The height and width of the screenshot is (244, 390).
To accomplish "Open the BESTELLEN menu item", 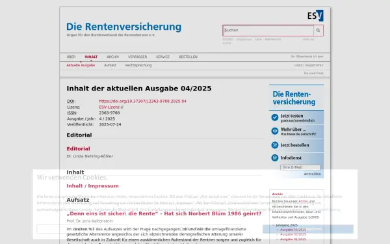I will point(188,57).
